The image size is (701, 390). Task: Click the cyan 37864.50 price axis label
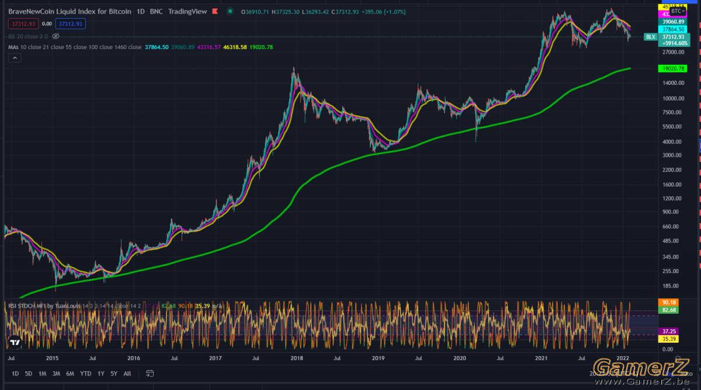click(x=673, y=29)
